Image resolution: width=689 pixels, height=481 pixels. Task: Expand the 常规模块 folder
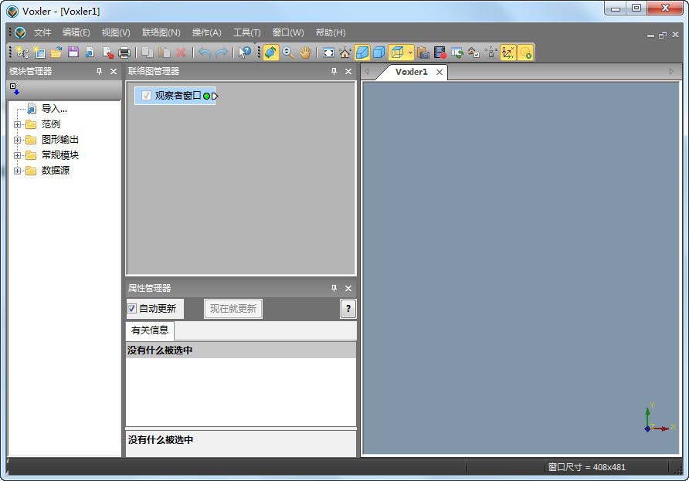tap(16, 155)
